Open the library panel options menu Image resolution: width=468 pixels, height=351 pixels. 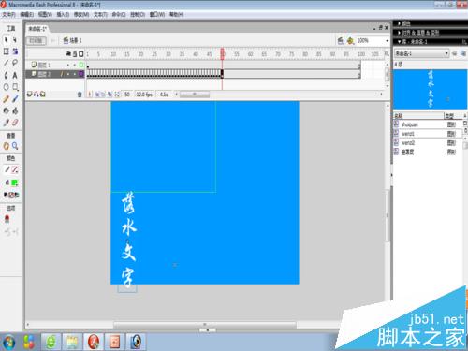click(464, 42)
